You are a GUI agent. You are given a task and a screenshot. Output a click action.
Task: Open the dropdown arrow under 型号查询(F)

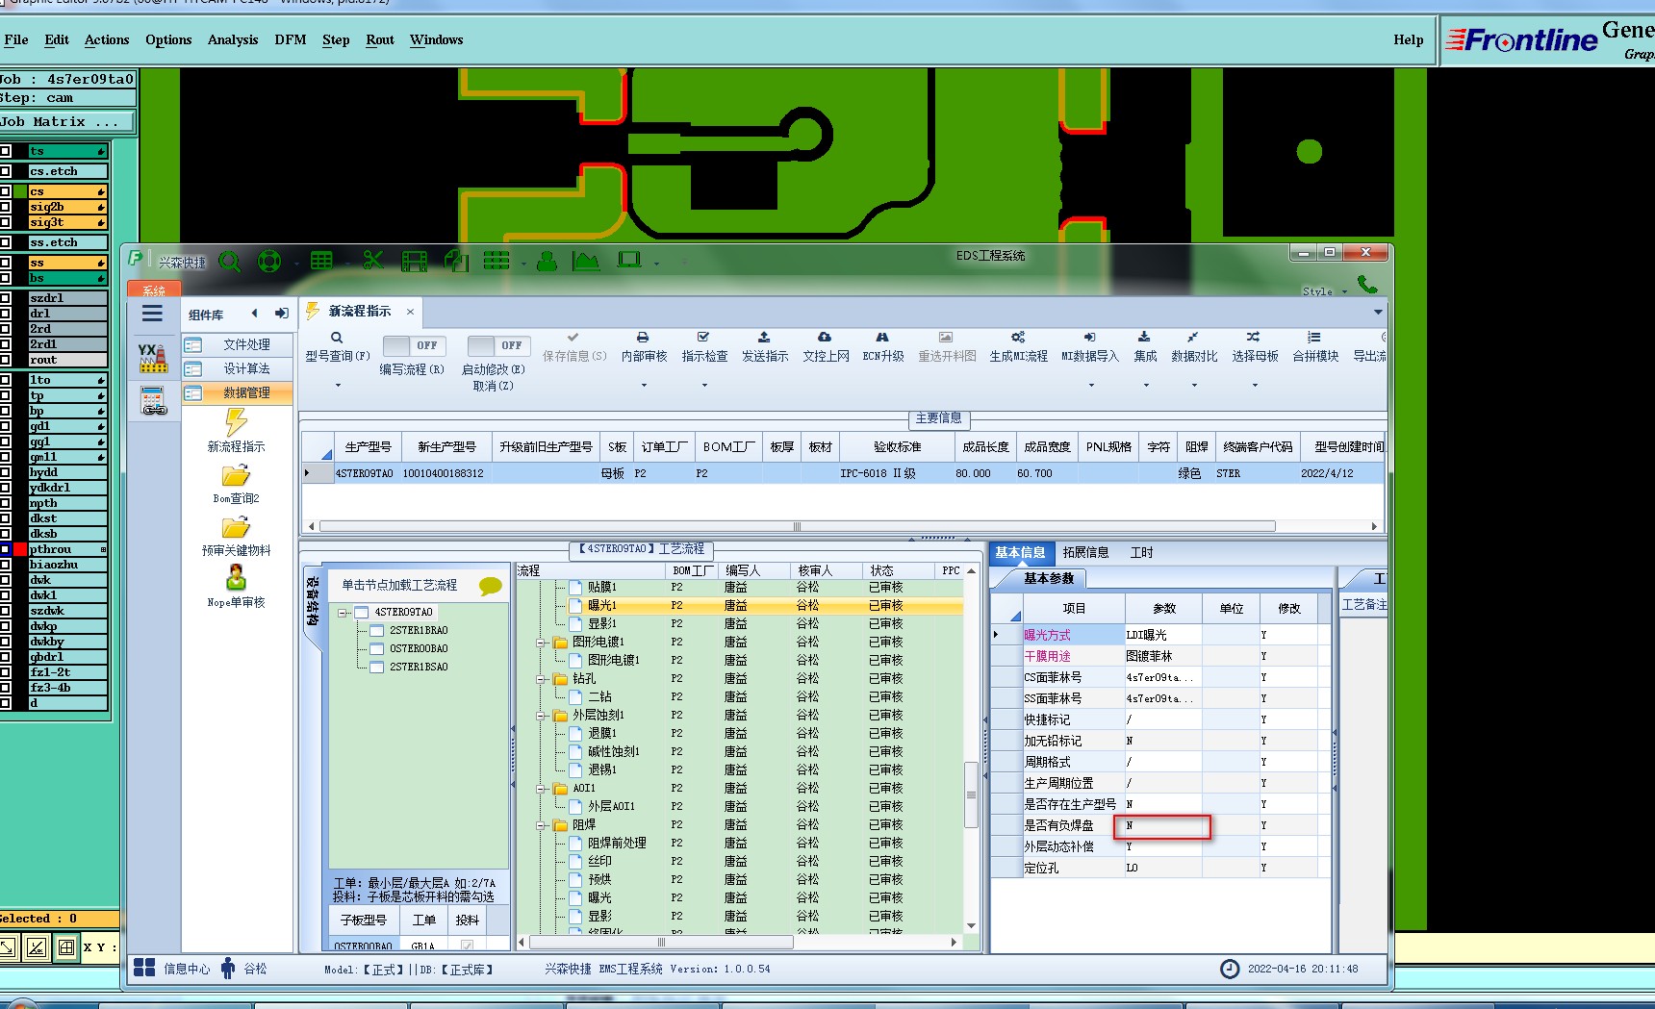[338, 386]
